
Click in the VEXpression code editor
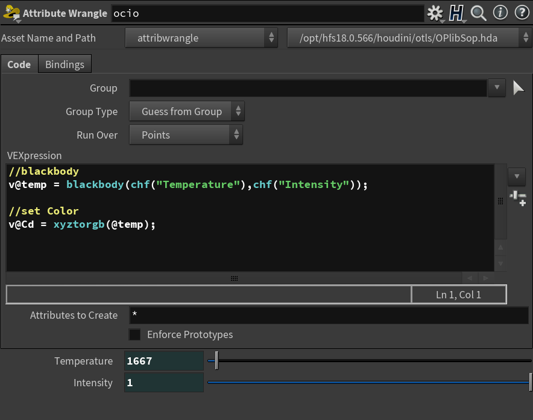[250, 218]
